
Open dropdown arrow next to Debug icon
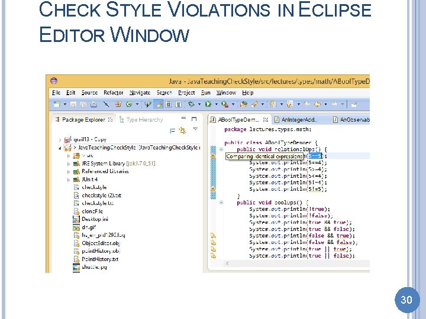[199, 104]
